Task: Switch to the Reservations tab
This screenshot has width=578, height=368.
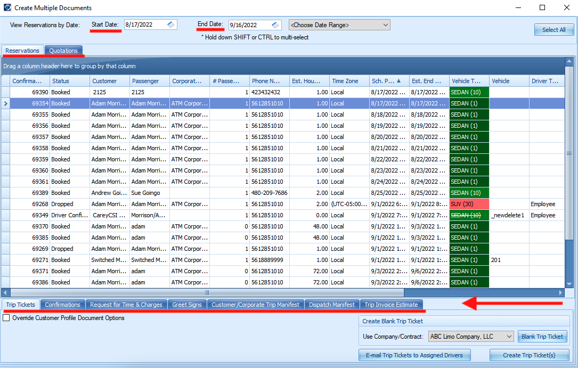Action: (x=22, y=51)
